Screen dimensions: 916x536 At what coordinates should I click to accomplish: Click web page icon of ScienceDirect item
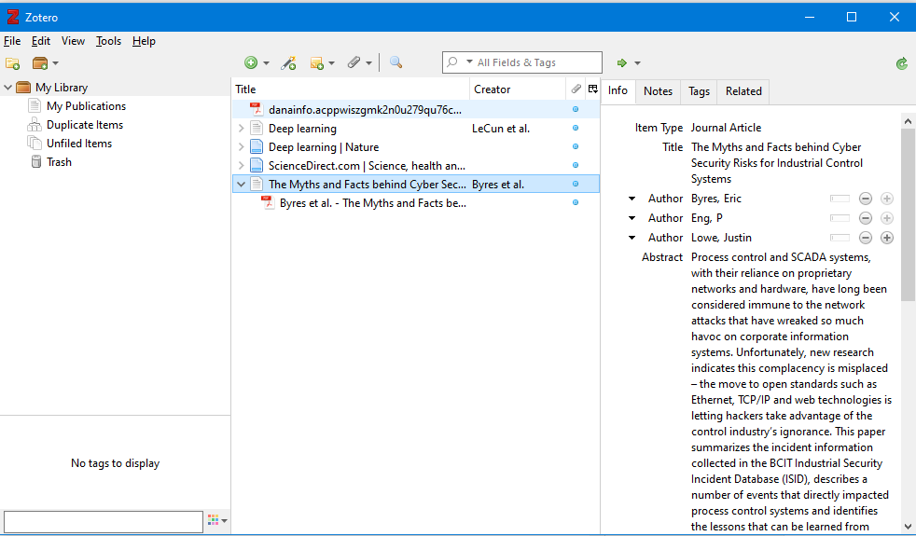tap(256, 165)
